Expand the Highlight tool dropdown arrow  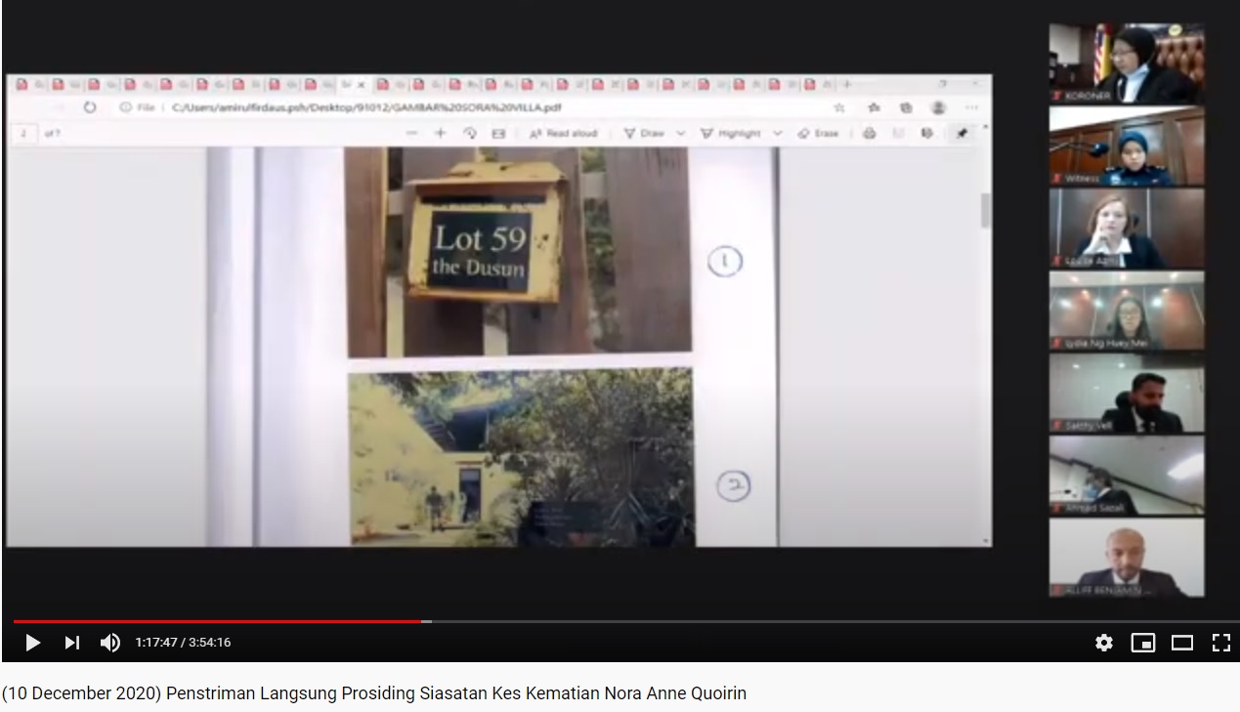click(x=778, y=133)
